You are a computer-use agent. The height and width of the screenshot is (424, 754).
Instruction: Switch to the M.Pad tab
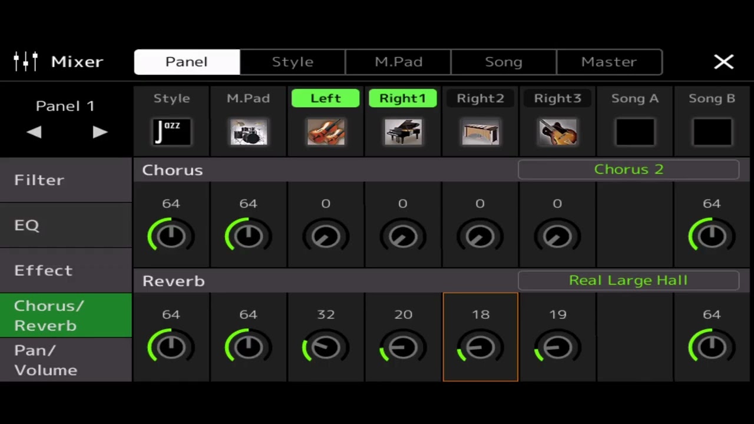398,62
